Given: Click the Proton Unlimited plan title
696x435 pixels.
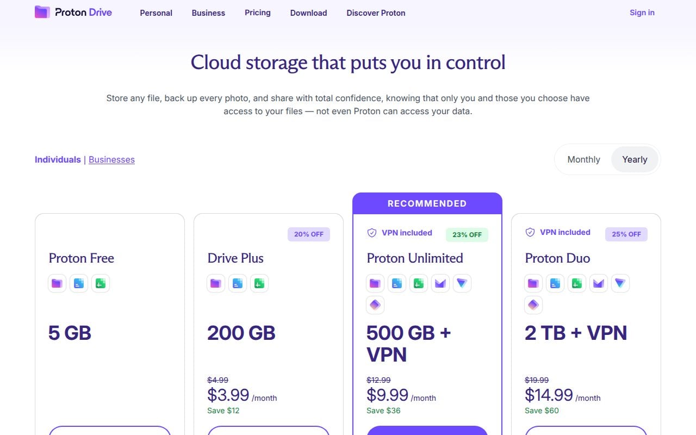Looking at the screenshot, I should [415, 258].
